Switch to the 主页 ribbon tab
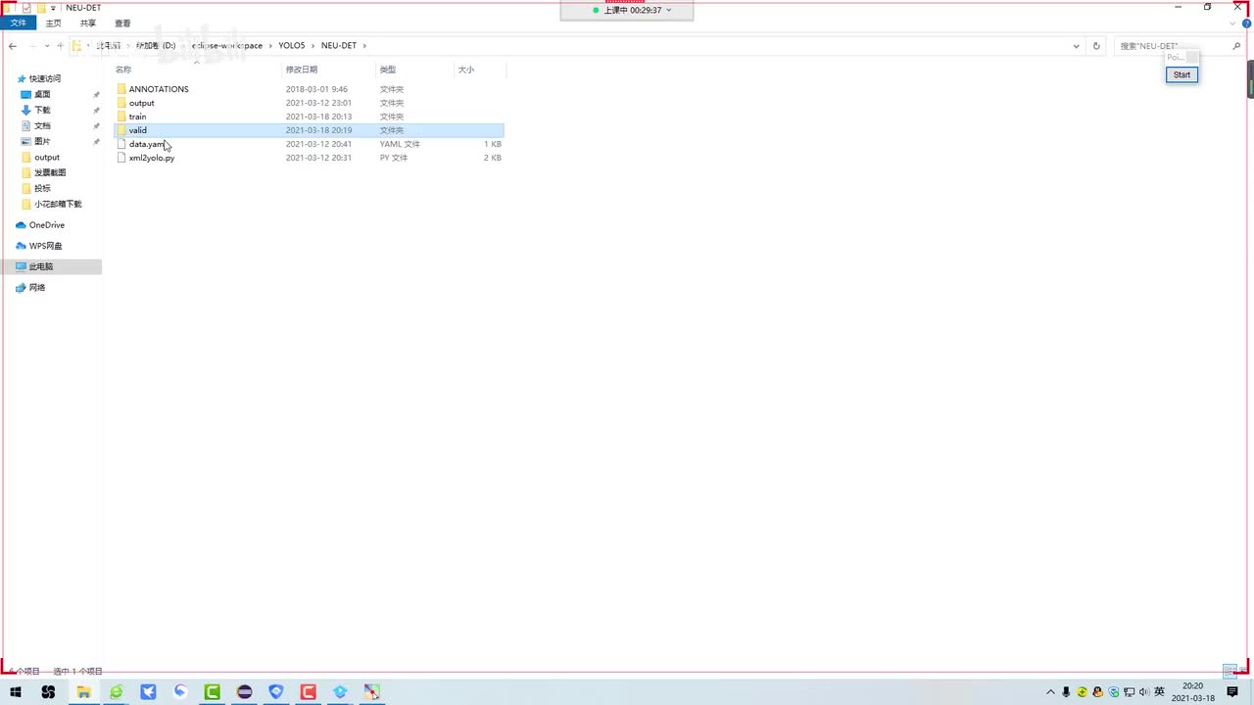 click(x=53, y=23)
